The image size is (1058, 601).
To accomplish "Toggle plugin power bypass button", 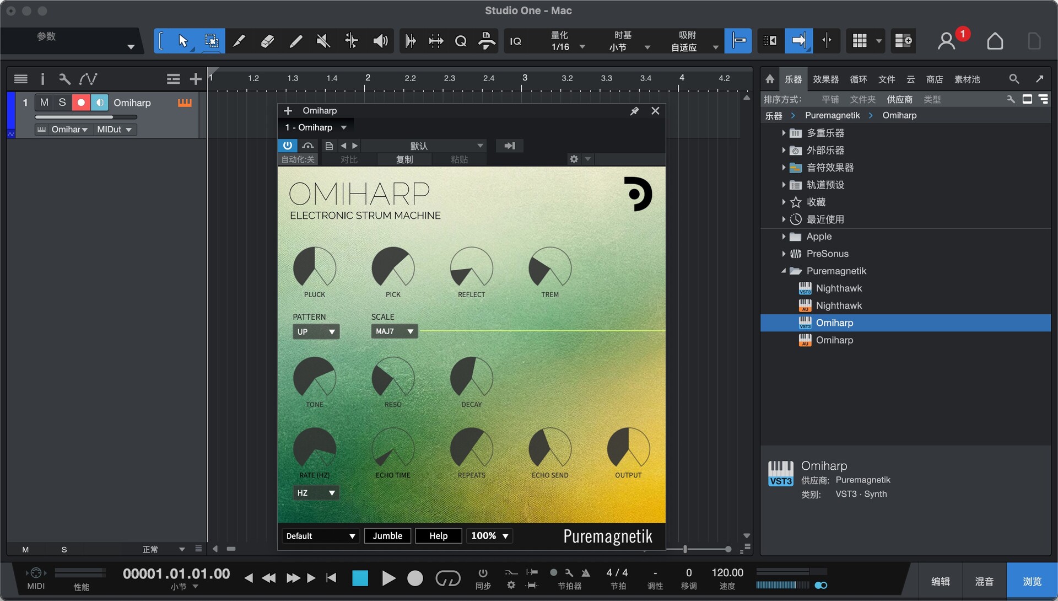I will pyautogui.click(x=287, y=146).
